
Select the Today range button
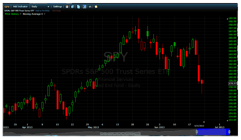137,133
